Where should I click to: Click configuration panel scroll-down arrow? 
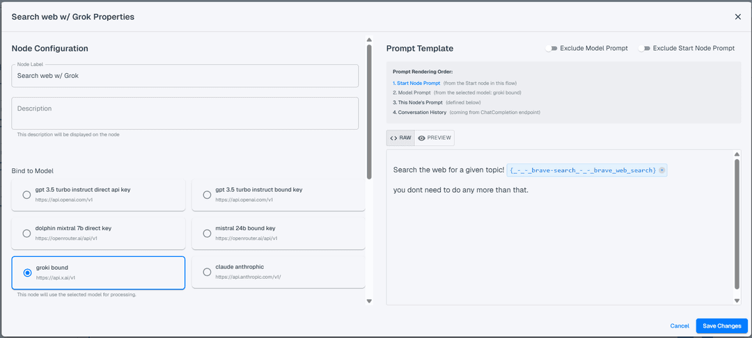[x=369, y=301]
